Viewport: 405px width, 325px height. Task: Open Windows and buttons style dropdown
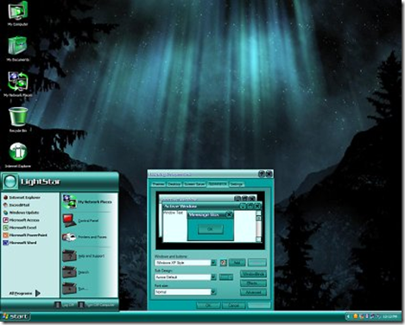pos(213,263)
